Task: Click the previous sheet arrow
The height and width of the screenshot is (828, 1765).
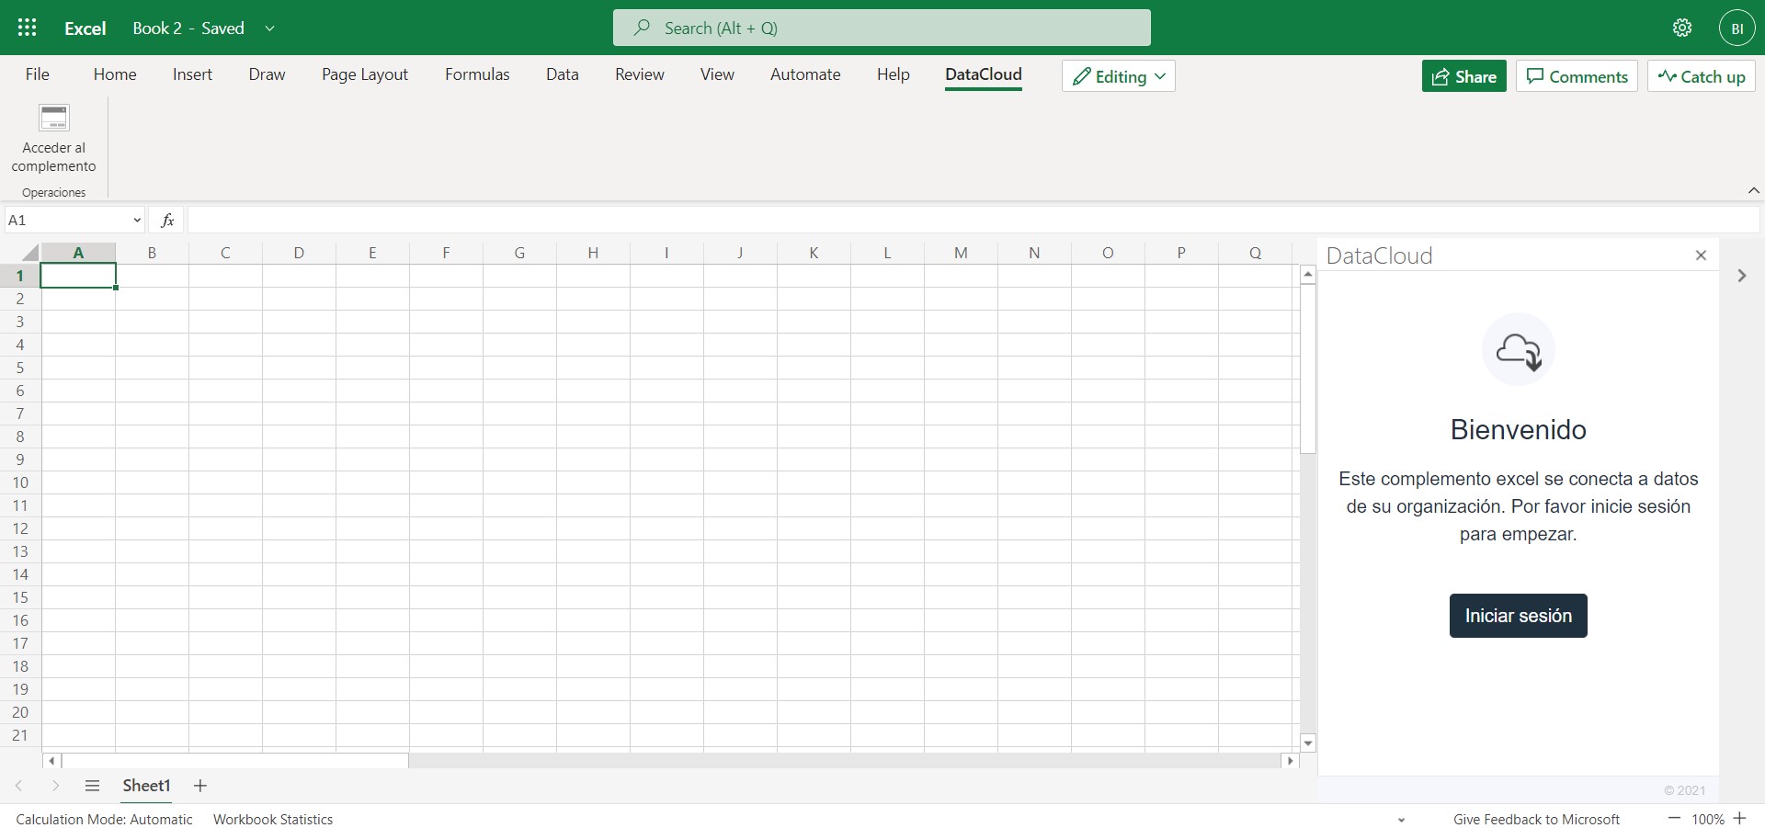Action: [x=18, y=786]
